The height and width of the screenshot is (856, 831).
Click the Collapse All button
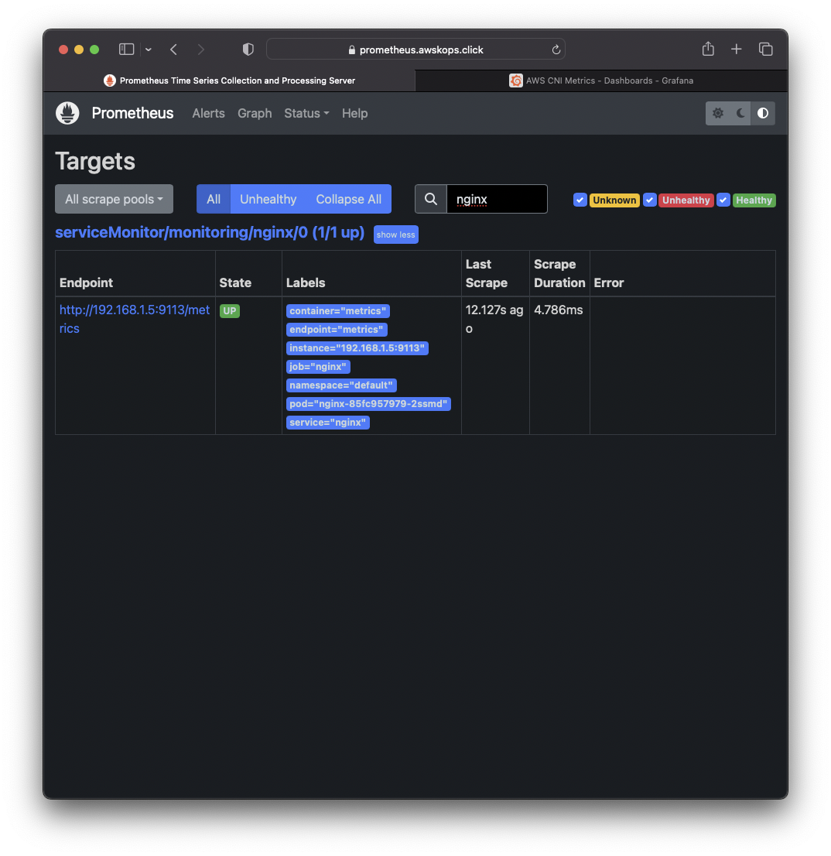349,199
